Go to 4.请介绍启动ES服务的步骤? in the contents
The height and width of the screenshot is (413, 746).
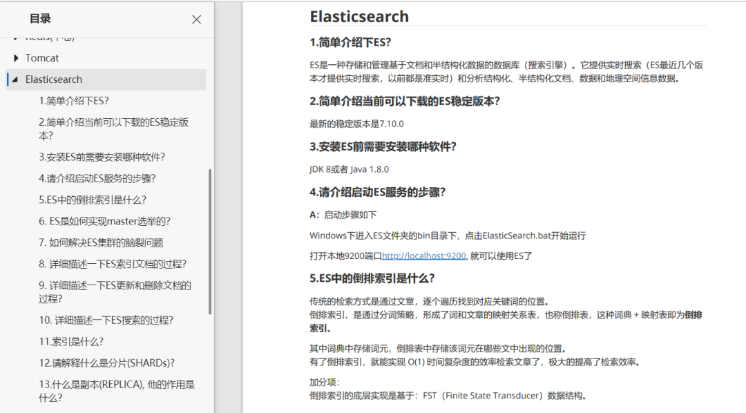97,178
